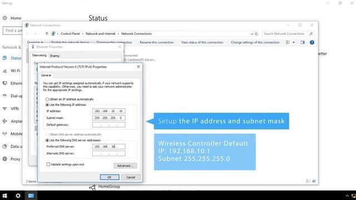Viewport: 356px width, 200px height.
Task: Click HomeGroup icon in Settings page
Action: [x=92, y=187]
